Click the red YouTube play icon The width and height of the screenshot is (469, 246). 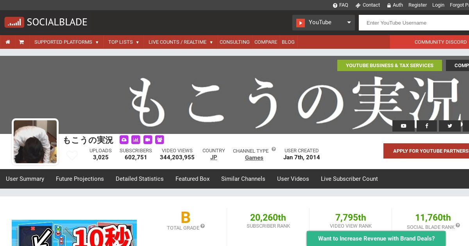[x=301, y=23]
